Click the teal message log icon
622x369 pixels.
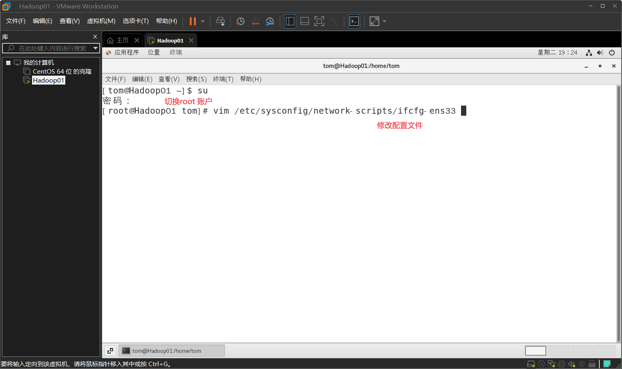(x=607, y=364)
